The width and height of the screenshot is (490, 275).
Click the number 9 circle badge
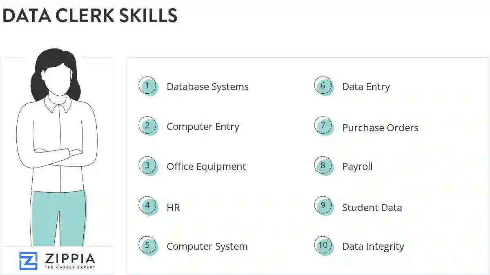(x=323, y=206)
